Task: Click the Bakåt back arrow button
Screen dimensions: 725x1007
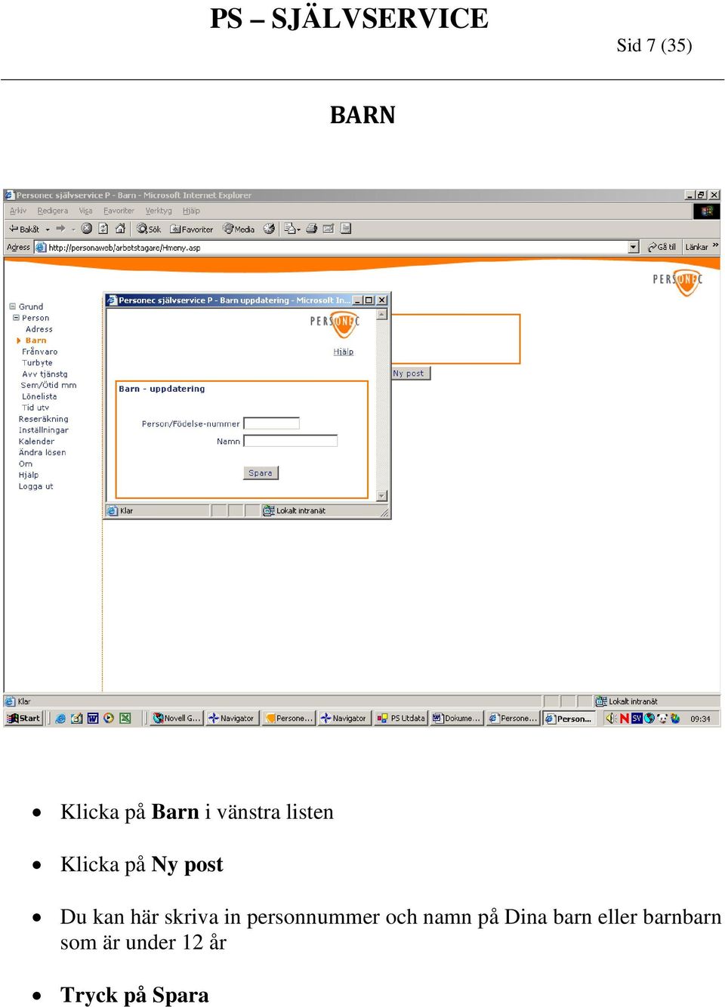Action: (23, 229)
